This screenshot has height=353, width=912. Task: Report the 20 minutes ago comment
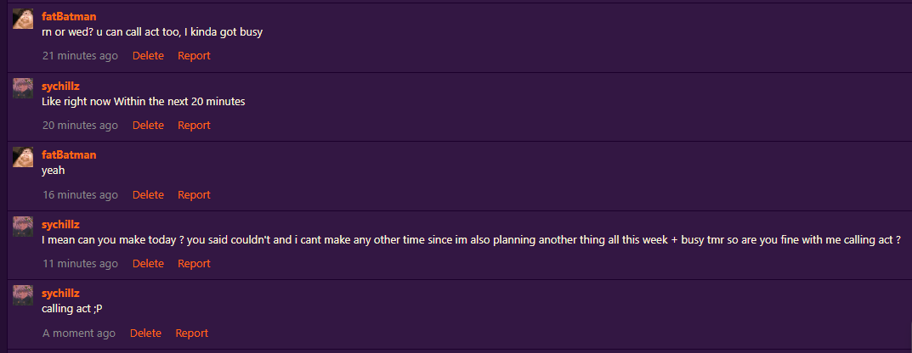pos(195,126)
